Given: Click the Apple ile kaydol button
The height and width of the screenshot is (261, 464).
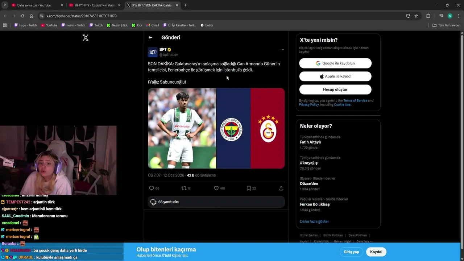Looking at the screenshot, I should [335, 76].
